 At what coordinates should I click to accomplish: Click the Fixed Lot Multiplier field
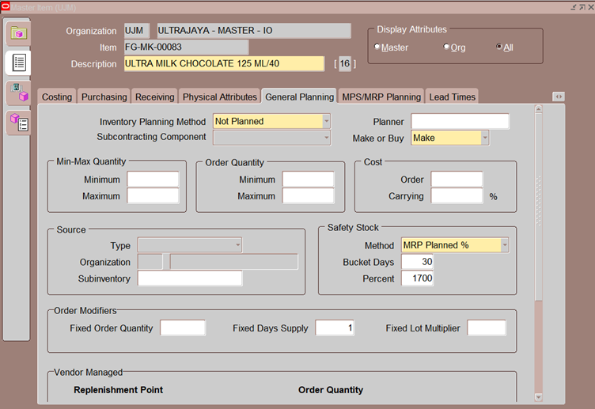click(487, 328)
